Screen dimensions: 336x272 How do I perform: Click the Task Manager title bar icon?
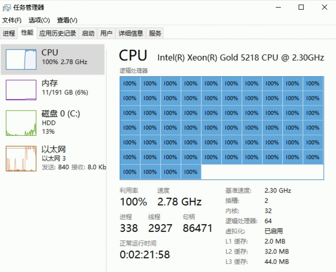(7, 8)
